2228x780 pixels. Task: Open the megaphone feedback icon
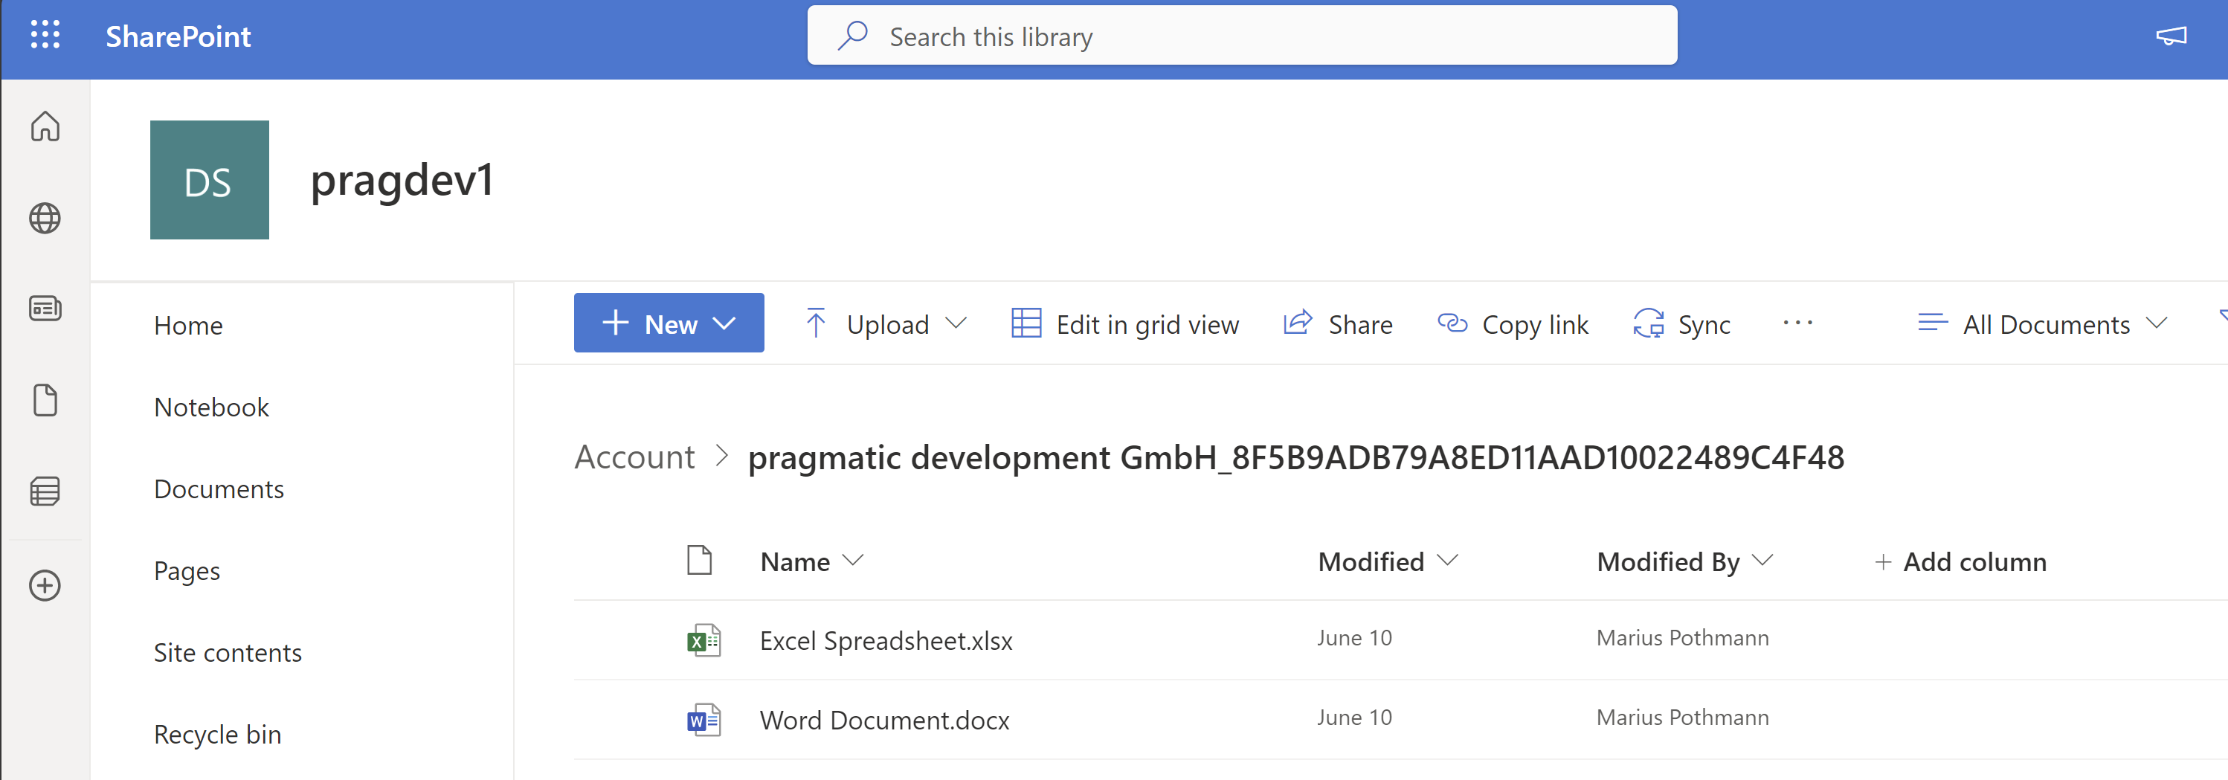coord(2171,36)
